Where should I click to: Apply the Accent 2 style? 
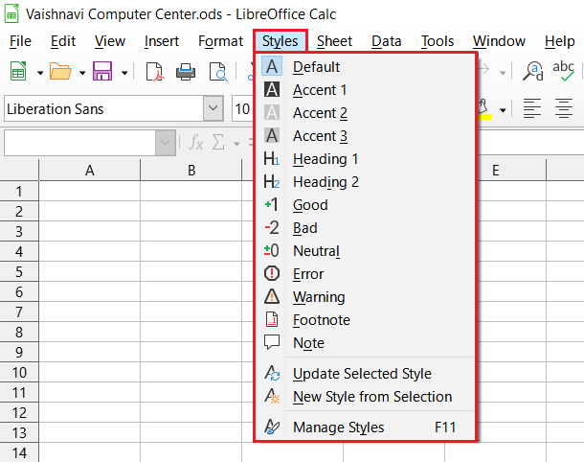(x=365, y=112)
